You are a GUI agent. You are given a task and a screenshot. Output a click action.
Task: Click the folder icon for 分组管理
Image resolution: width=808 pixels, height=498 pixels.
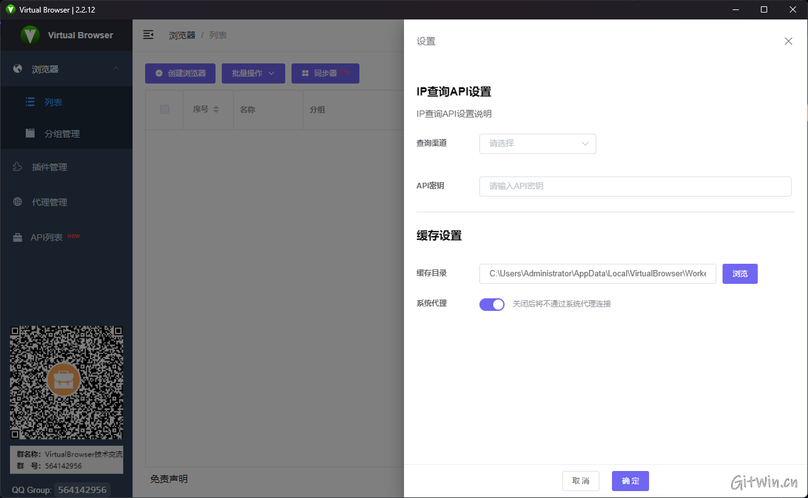pos(30,133)
